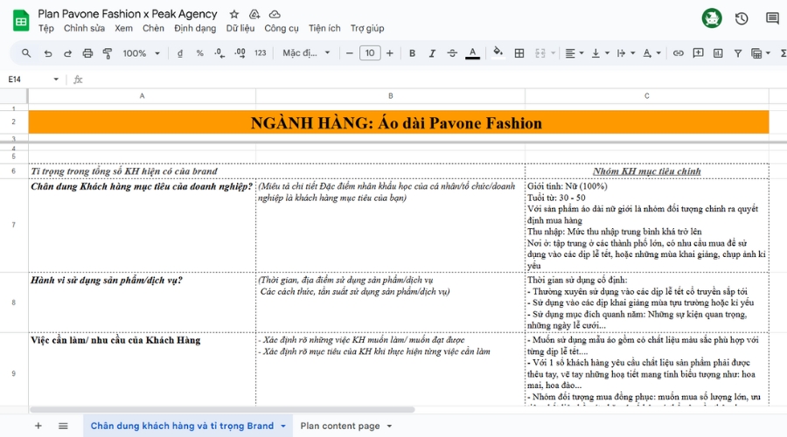Open the Công cụ menu
The height and width of the screenshot is (437, 787).
pos(281,29)
